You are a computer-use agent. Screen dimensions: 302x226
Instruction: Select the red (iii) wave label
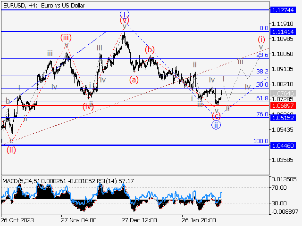click(66, 37)
